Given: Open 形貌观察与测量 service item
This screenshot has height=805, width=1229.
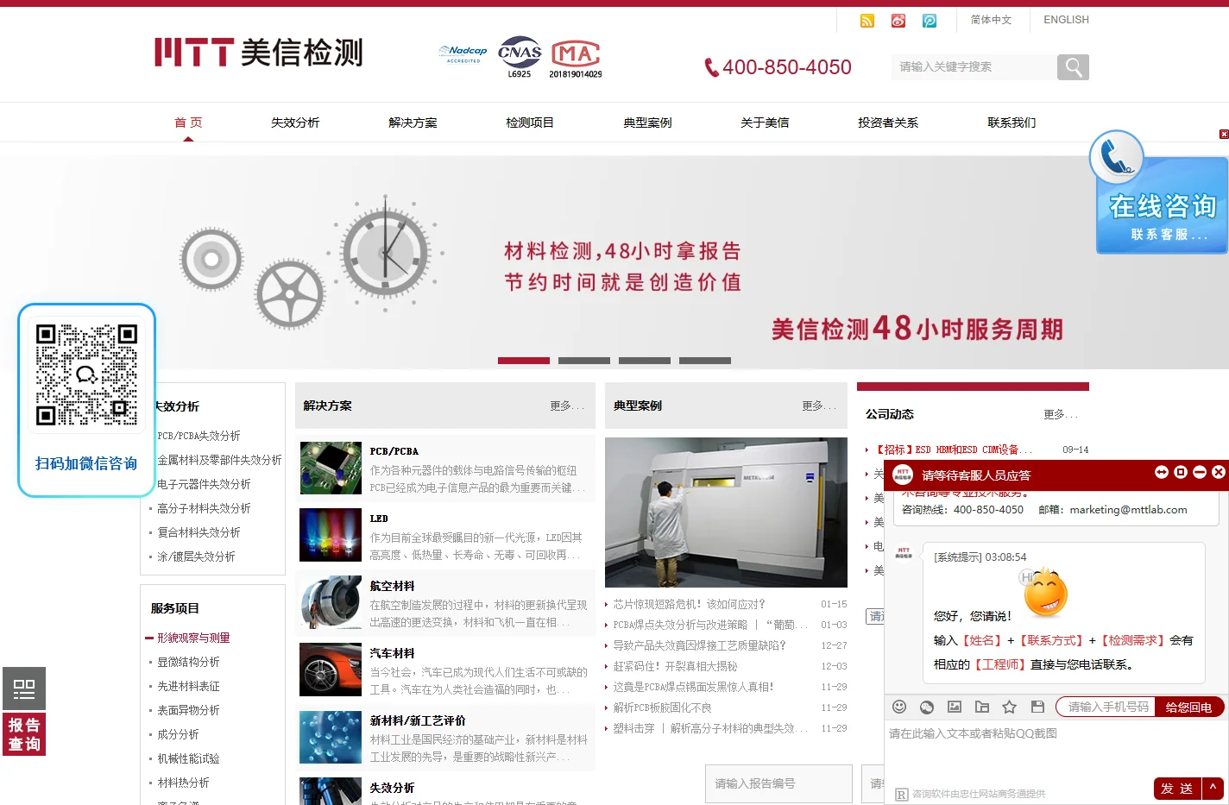Looking at the screenshot, I should pos(193,638).
